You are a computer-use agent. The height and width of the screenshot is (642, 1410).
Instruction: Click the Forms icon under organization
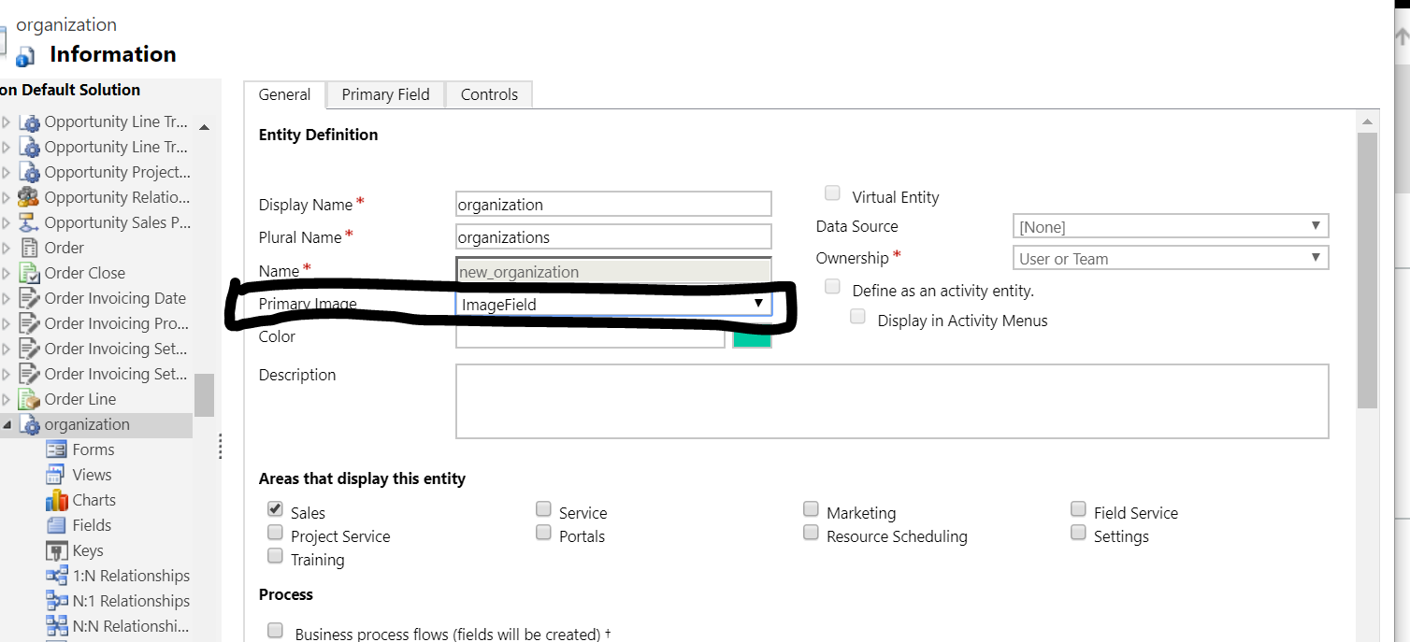[x=56, y=449]
